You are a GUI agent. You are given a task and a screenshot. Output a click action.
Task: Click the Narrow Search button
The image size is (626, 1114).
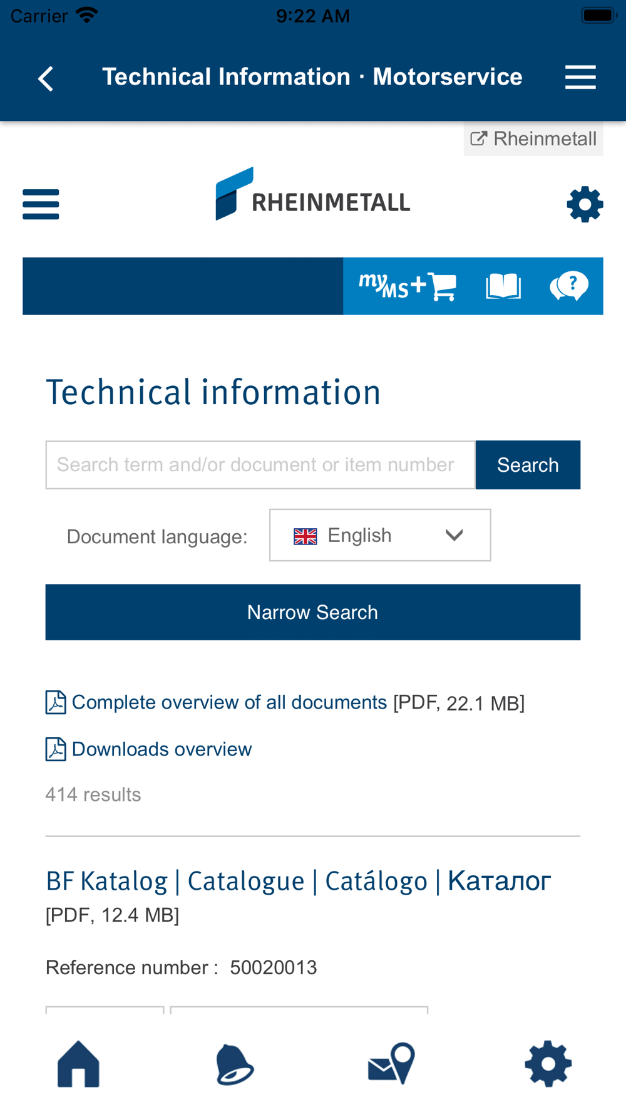313,612
